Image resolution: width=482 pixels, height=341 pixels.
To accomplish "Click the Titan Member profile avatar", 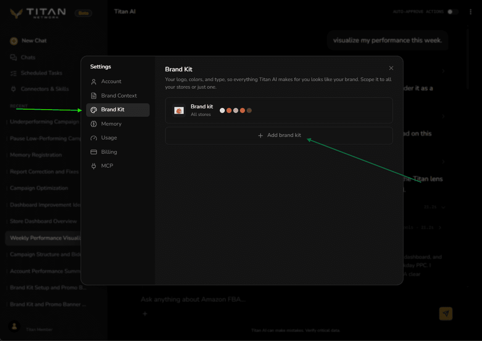I will point(14,327).
